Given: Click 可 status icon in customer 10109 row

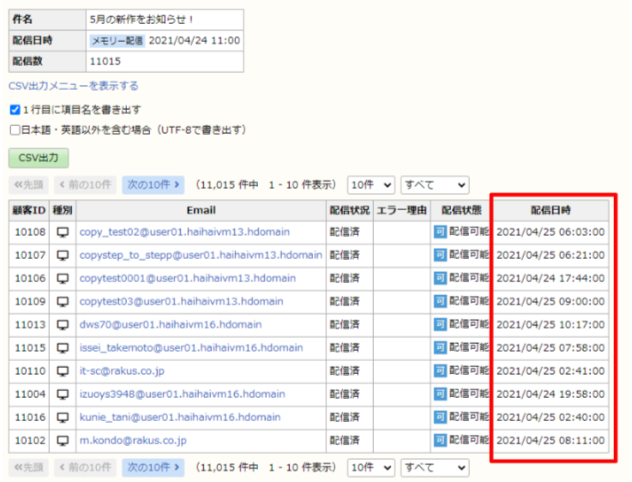Looking at the screenshot, I should click(x=440, y=301).
